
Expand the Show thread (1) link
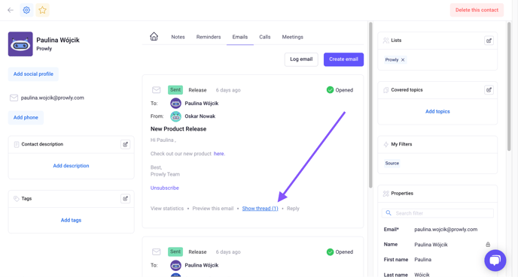(260, 209)
